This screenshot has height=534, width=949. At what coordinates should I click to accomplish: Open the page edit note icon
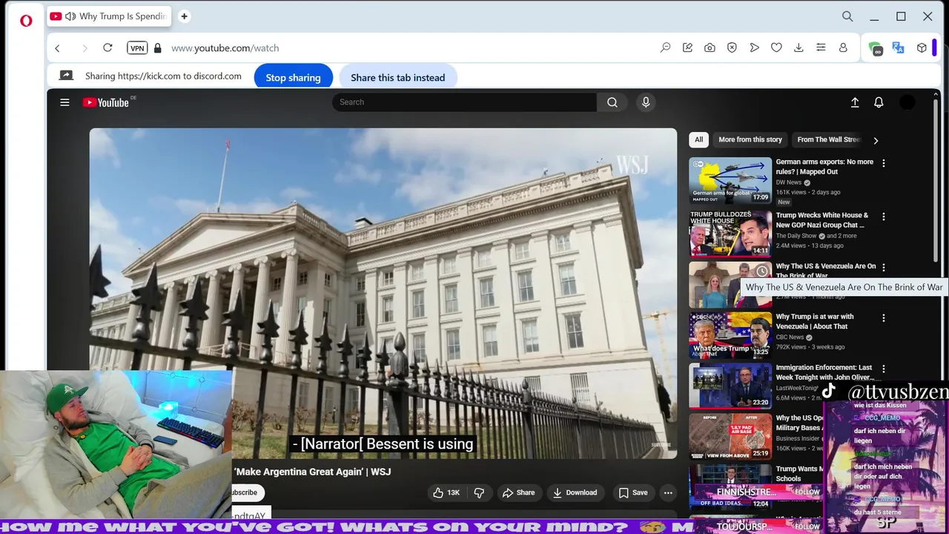coord(687,47)
